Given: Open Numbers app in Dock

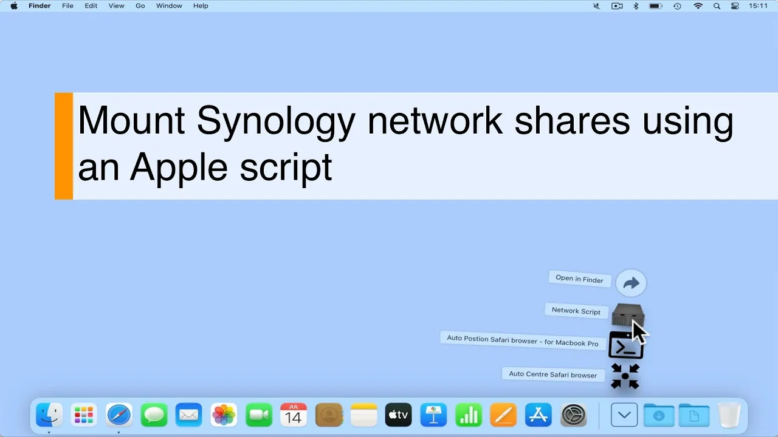Looking at the screenshot, I should tap(469, 415).
